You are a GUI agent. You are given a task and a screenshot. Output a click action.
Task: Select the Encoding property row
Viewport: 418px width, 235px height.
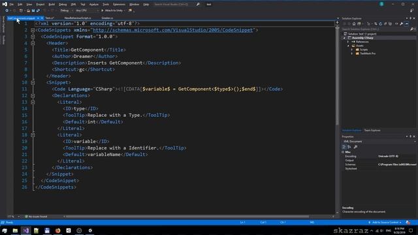click(379, 157)
